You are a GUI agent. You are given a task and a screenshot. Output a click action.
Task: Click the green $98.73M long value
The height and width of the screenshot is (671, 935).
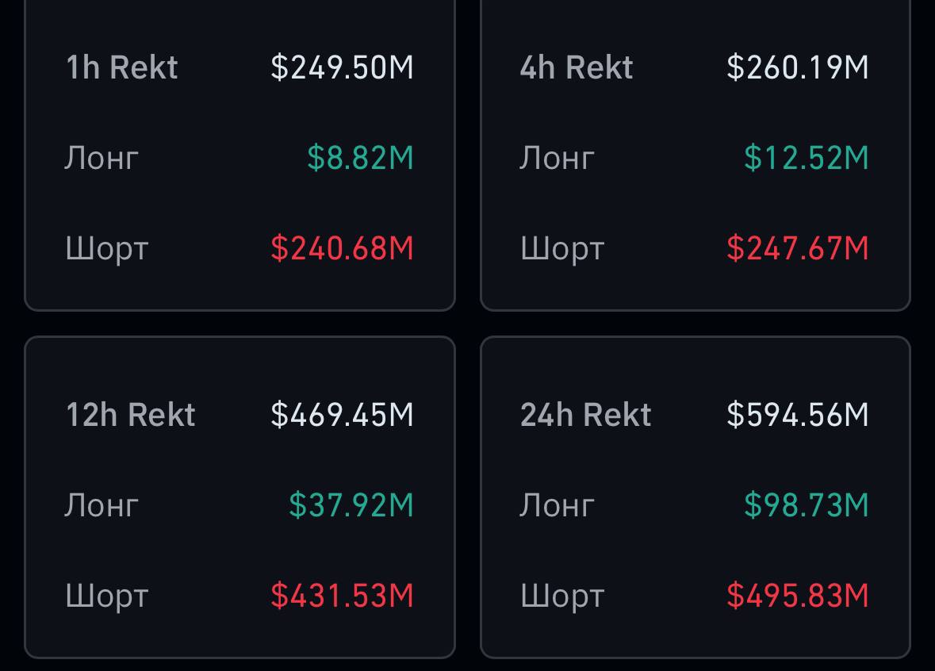[807, 505]
